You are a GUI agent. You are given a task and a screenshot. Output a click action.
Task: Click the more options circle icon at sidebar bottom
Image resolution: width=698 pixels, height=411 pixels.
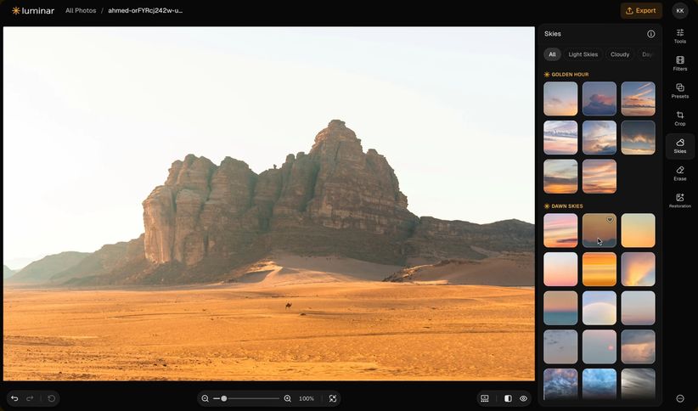tap(680, 398)
